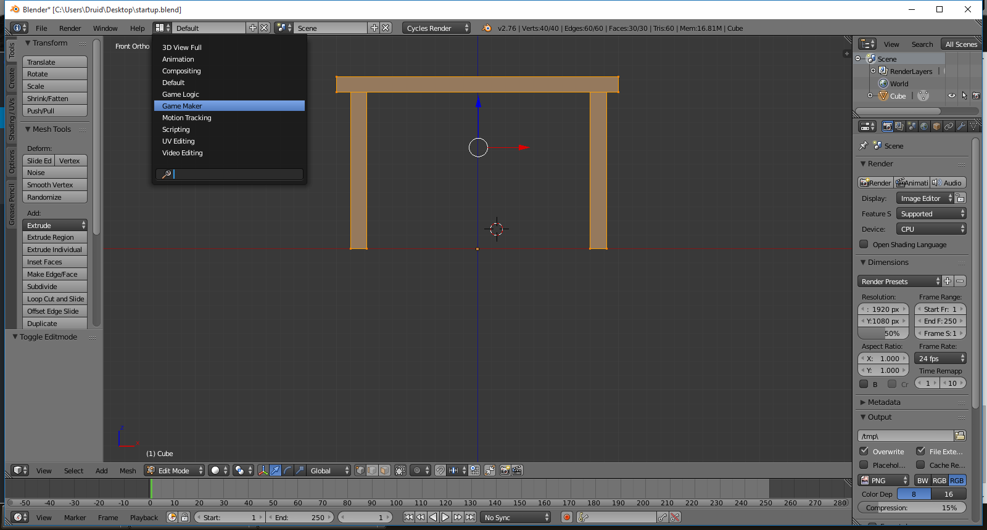This screenshot has height=530, width=987.
Task: Click the OpenGL render image camera icon
Action: tap(505, 470)
